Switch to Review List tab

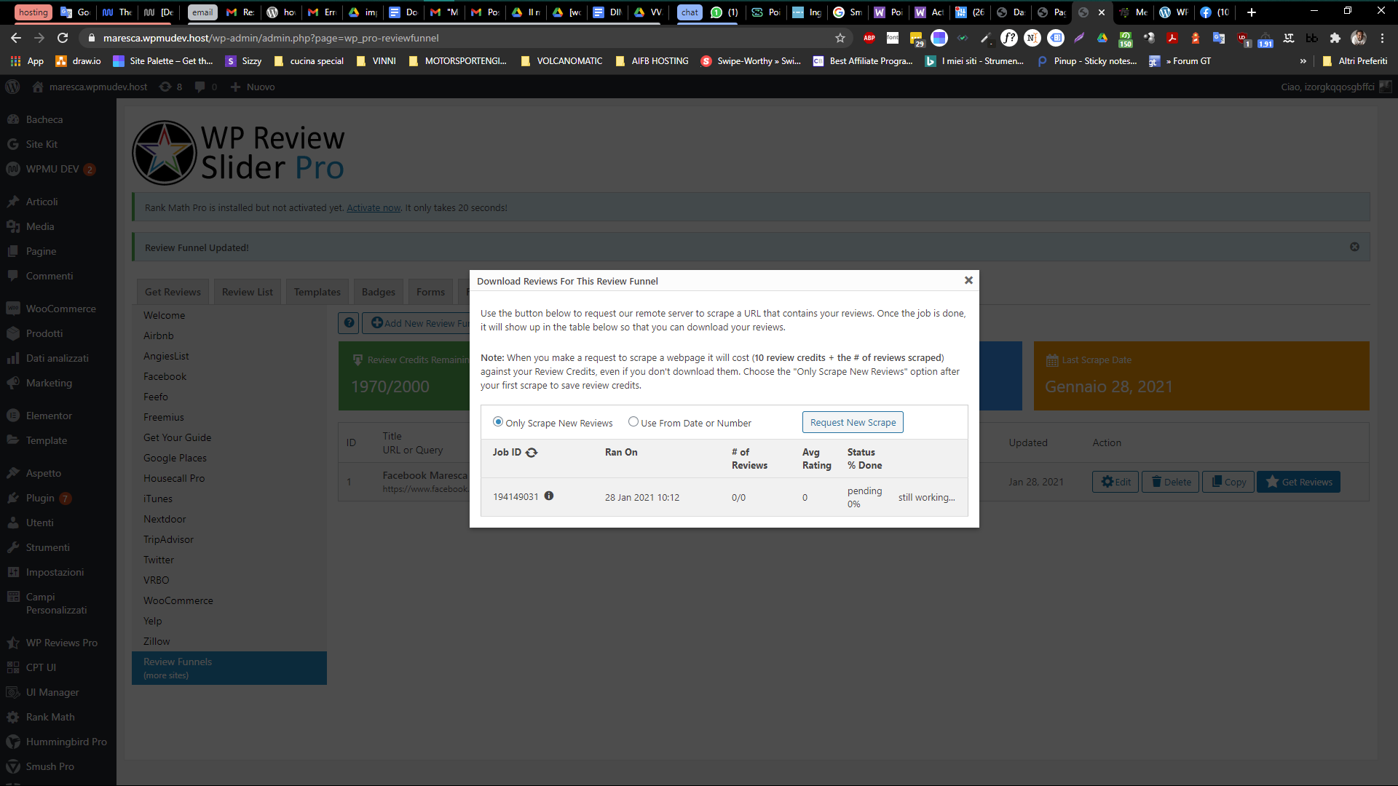(248, 292)
